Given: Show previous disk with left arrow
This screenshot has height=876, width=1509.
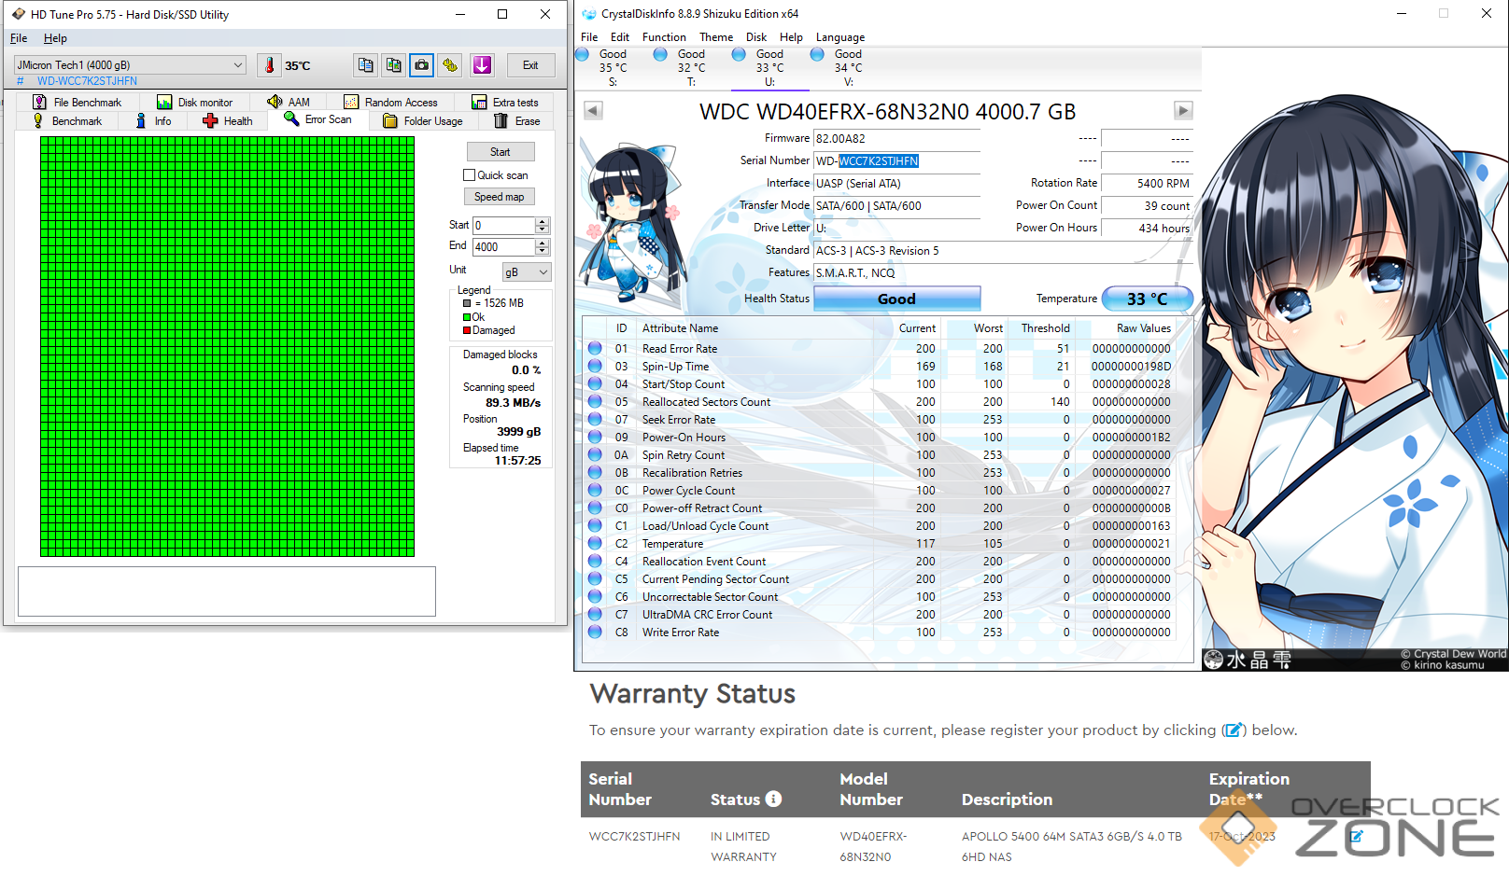Looking at the screenshot, I should [x=593, y=111].
